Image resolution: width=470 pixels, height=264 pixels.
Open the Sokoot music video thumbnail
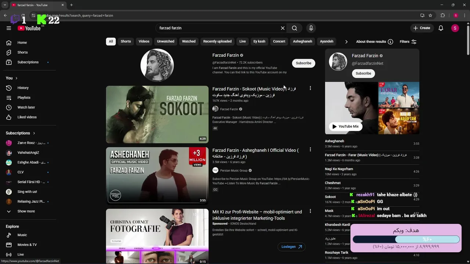pyautogui.click(x=157, y=114)
